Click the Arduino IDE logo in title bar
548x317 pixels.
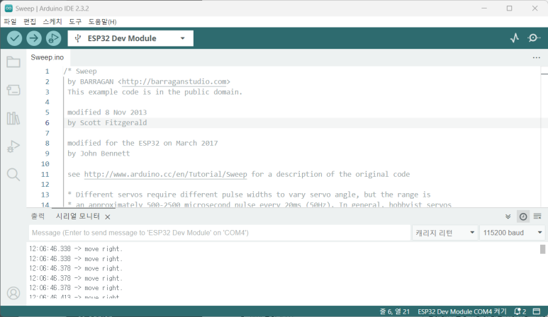click(x=9, y=8)
